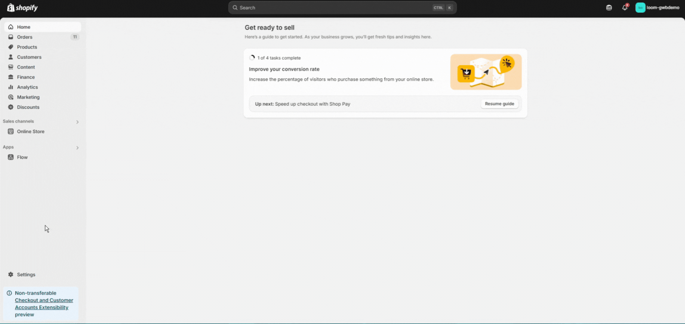This screenshot has width=685, height=324.
Task: Open the Flow app
Action: tap(43, 157)
